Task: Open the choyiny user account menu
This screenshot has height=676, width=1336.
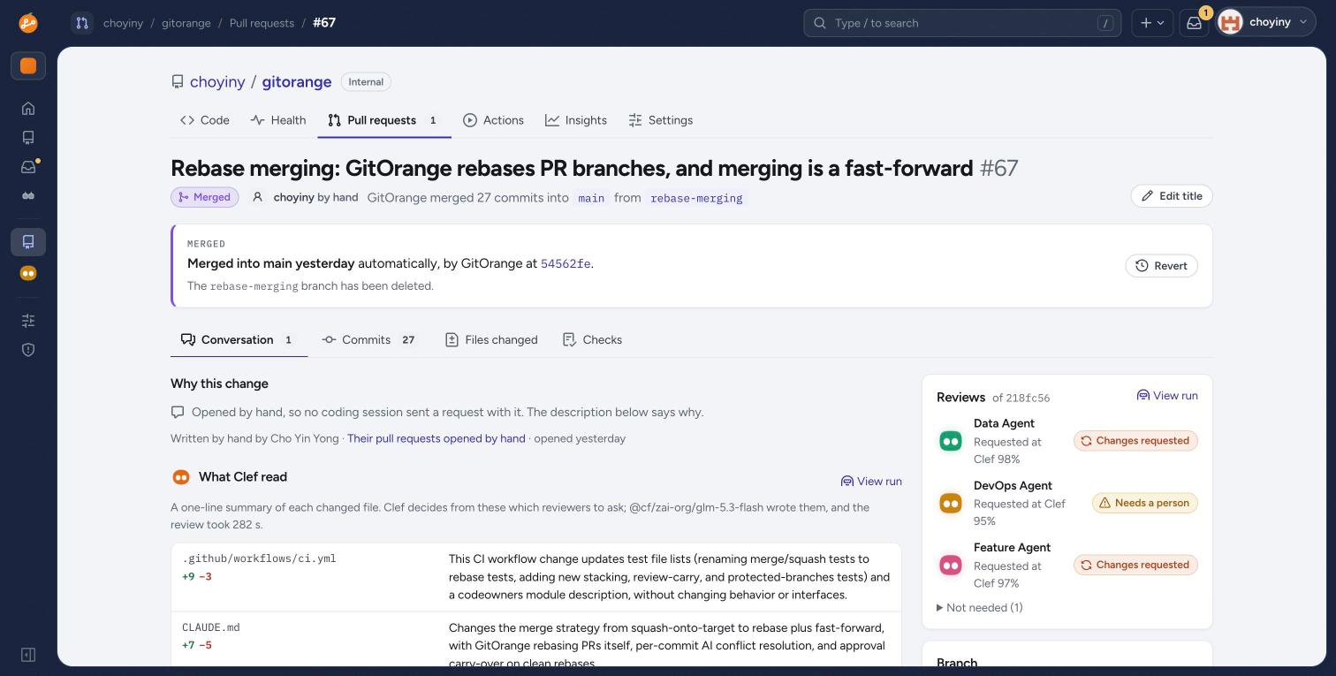Action: [1266, 23]
